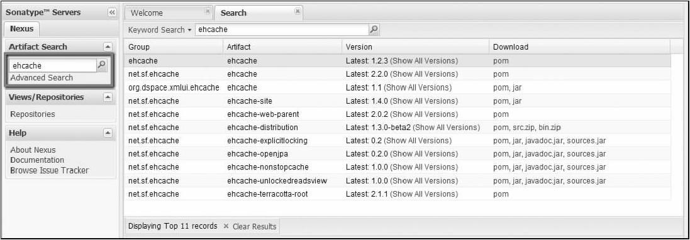Download pom for ehcache-terracotta-root
The width and height of the screenshot is (690, 240).
[x=501, y=194]
